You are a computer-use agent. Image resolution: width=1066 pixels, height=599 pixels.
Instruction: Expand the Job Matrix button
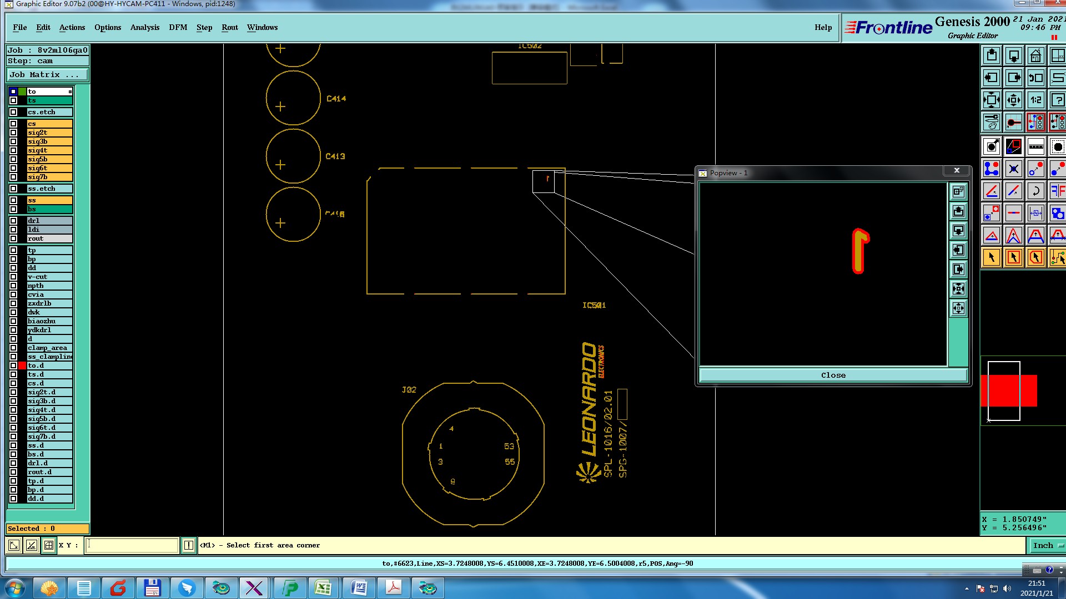tap(47, 74)
